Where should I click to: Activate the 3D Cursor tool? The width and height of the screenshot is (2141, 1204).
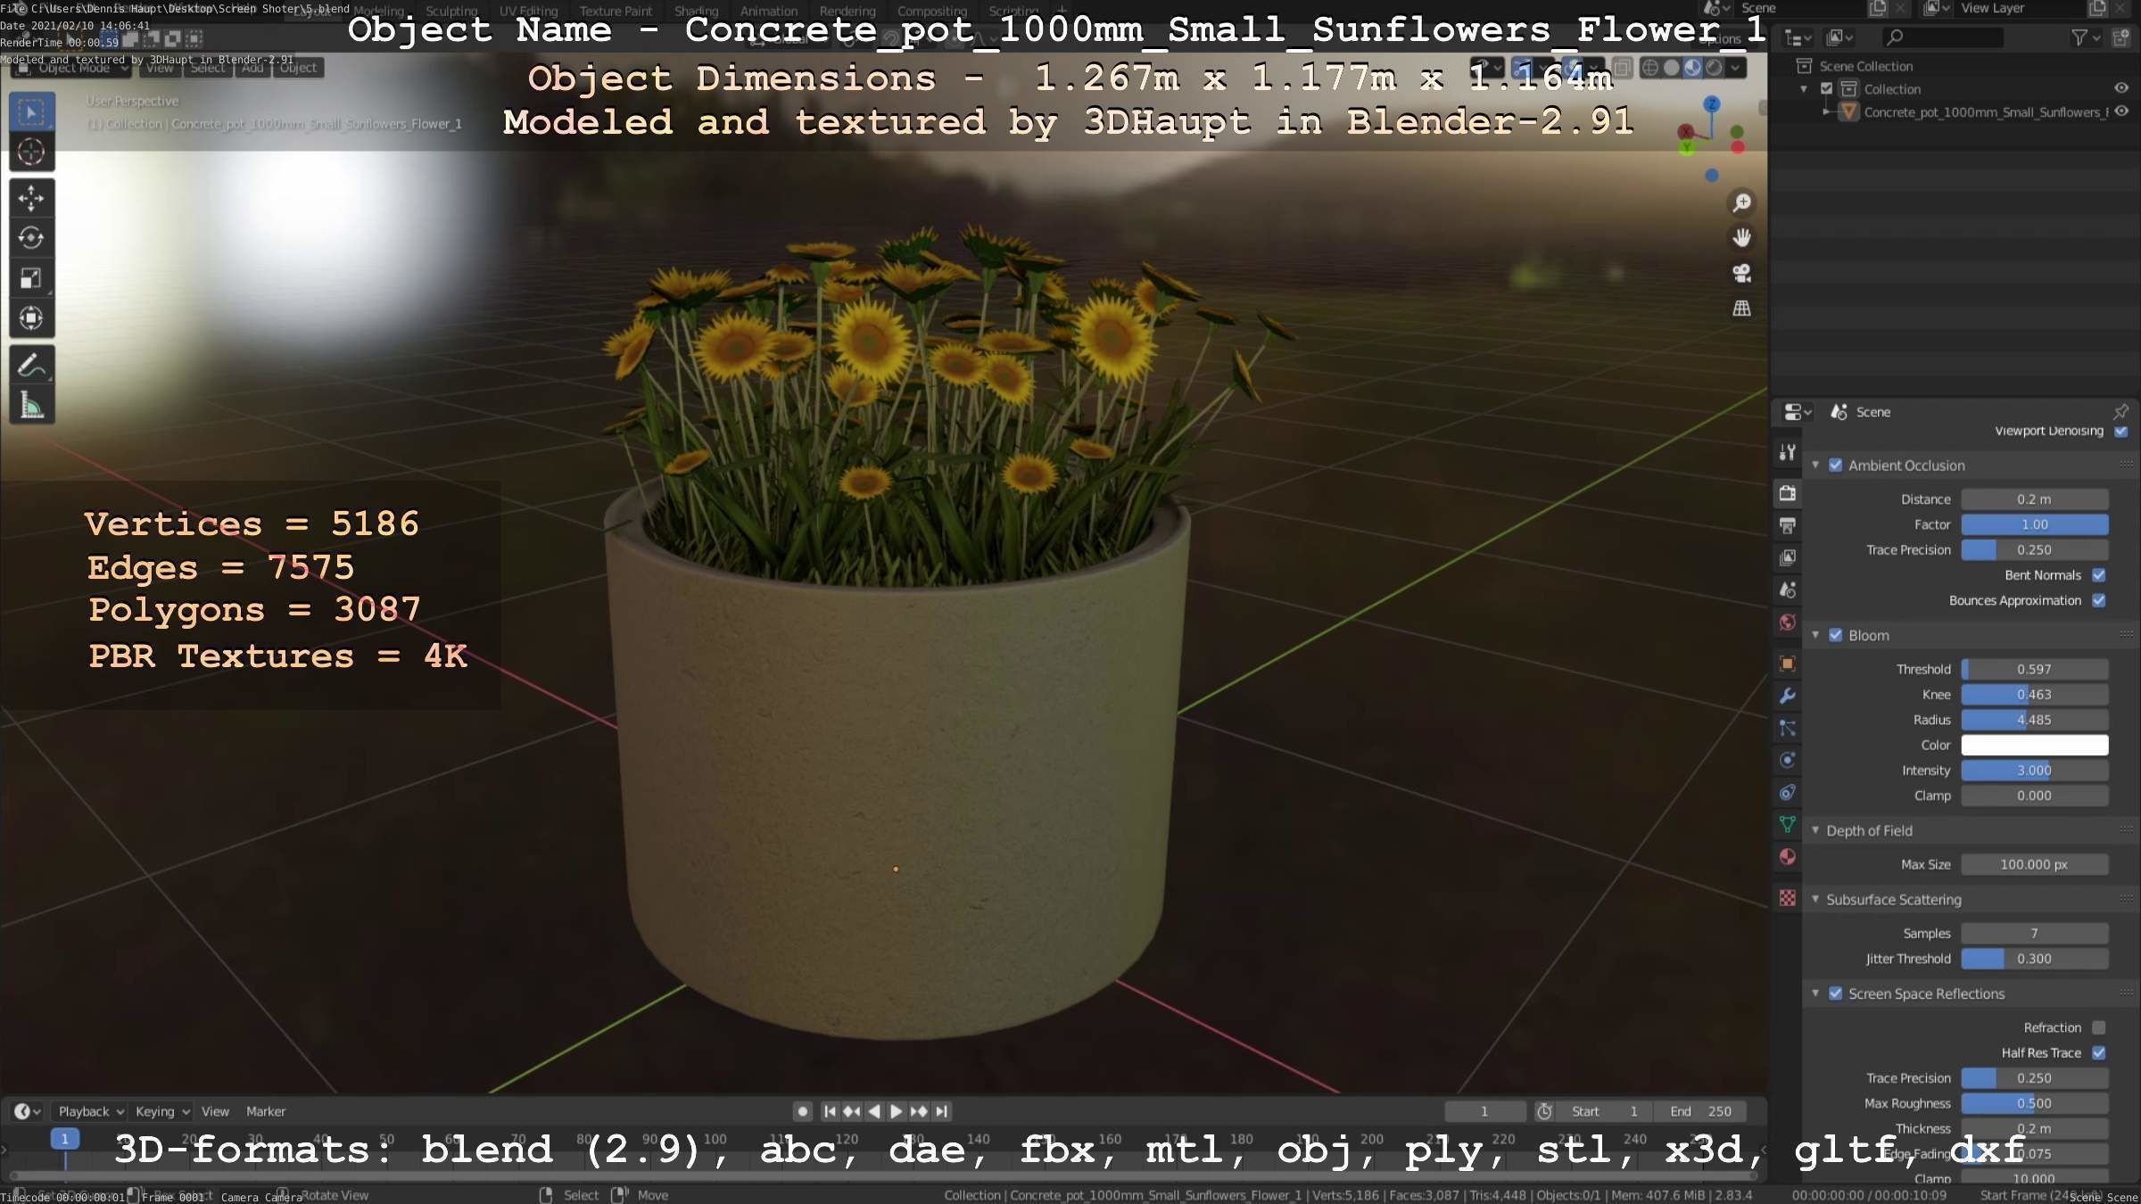coord(31,153)
